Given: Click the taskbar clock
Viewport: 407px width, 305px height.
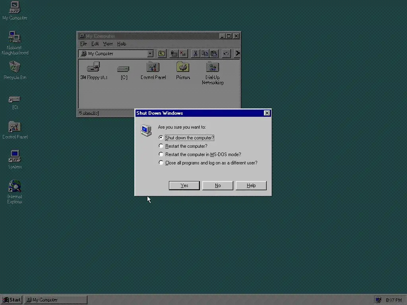Looking at the screenshot, I should click(394, 300).
